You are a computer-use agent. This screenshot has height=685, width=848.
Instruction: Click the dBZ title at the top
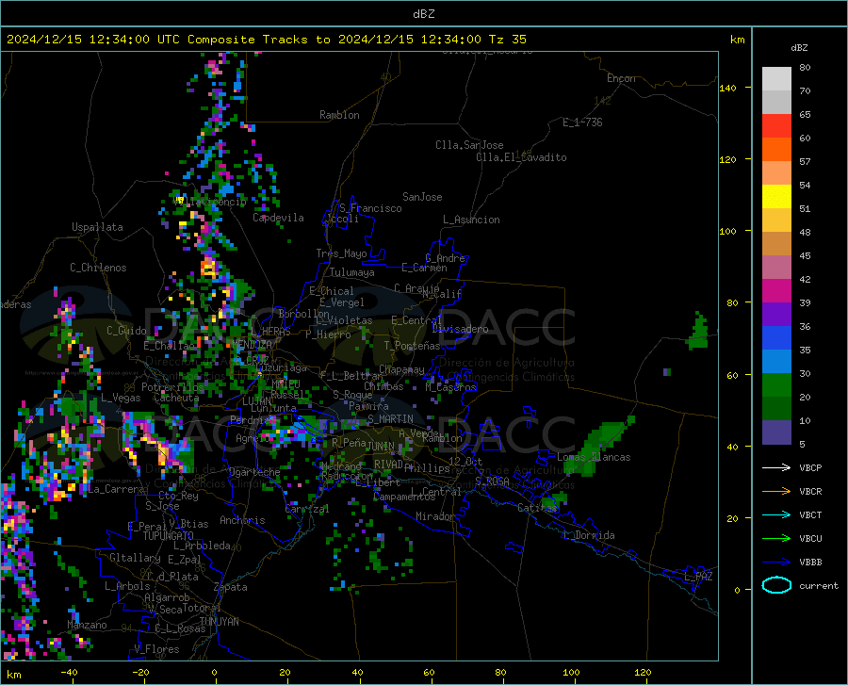click(423, 14)
